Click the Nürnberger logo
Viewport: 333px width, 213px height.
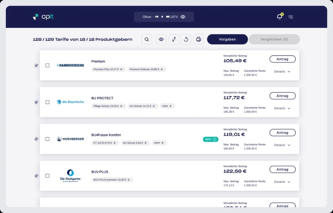tap(70, 139)
